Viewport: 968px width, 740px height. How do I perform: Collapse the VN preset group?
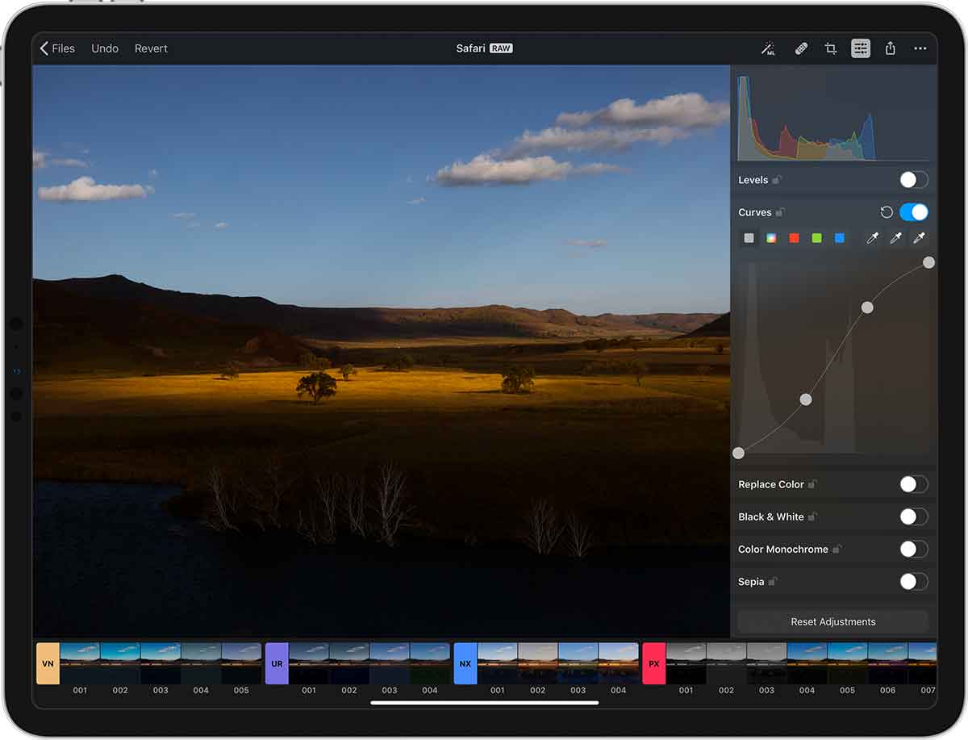[x=48, y=663]
